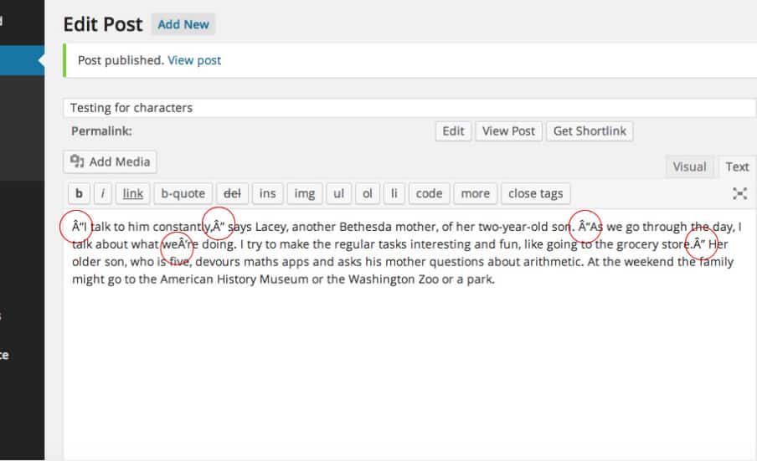Screen dimensions: 757x461
Task: Click the ins quicktag button
Action: point(267,193)
